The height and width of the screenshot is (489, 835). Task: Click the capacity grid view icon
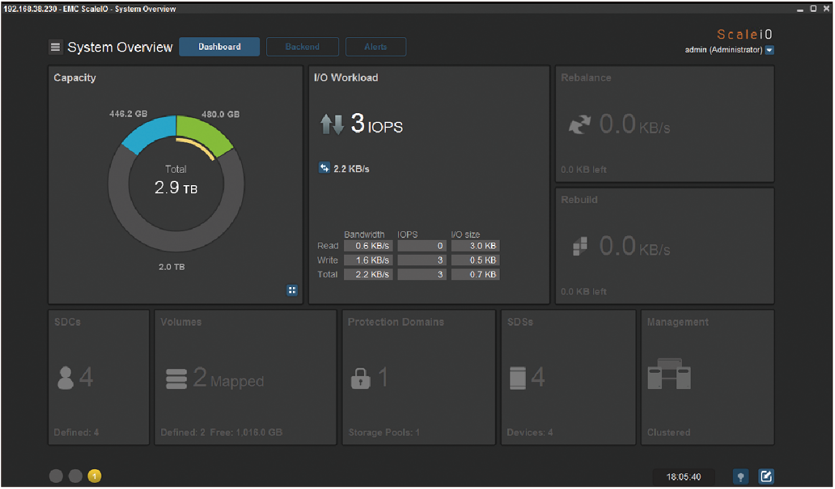pyautogui.click(x=292, y=290)
